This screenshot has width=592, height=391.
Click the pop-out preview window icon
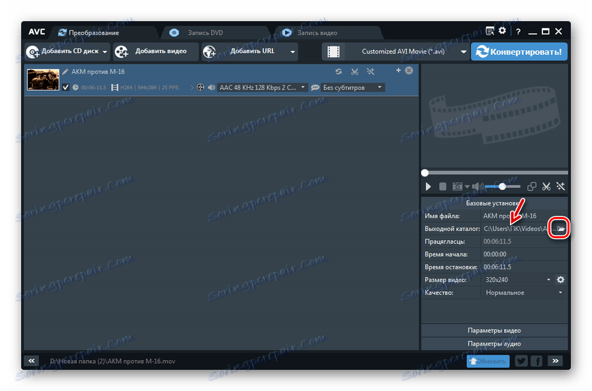(x=532, y=187)
